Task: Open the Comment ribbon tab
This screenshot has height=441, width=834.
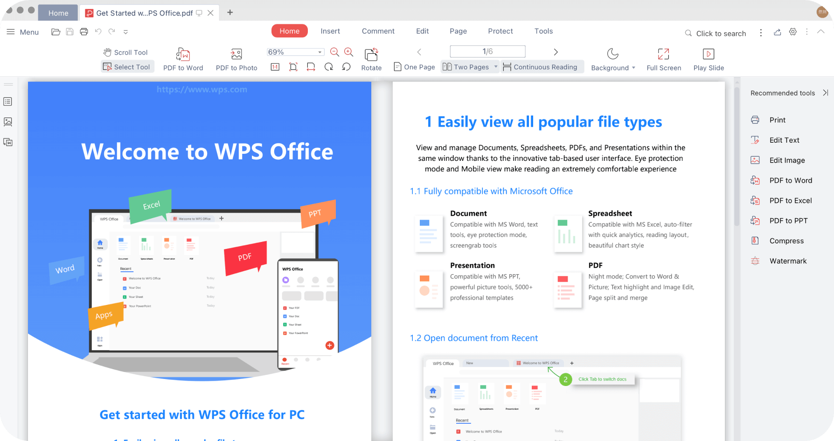Action: (378, 31)
